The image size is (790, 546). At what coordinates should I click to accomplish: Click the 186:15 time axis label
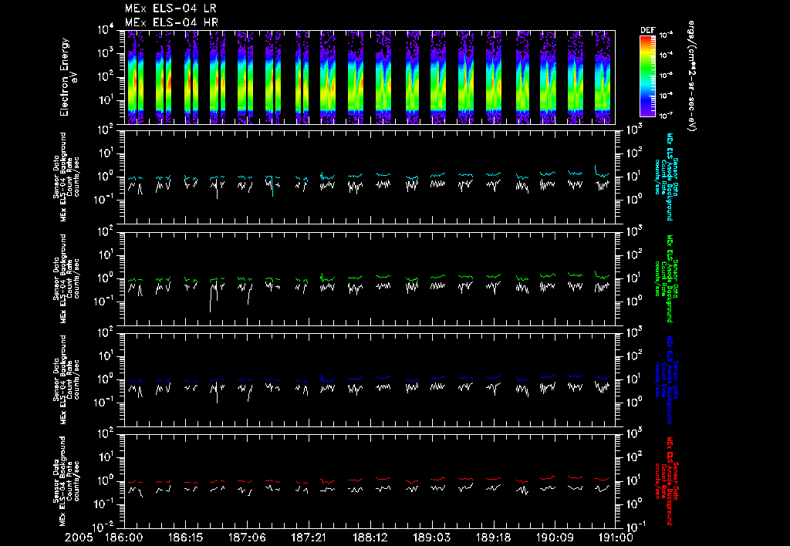point(185,538)
